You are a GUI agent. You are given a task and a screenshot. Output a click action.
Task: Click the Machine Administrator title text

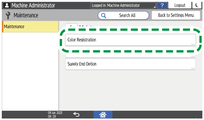(x=33, y=5)
